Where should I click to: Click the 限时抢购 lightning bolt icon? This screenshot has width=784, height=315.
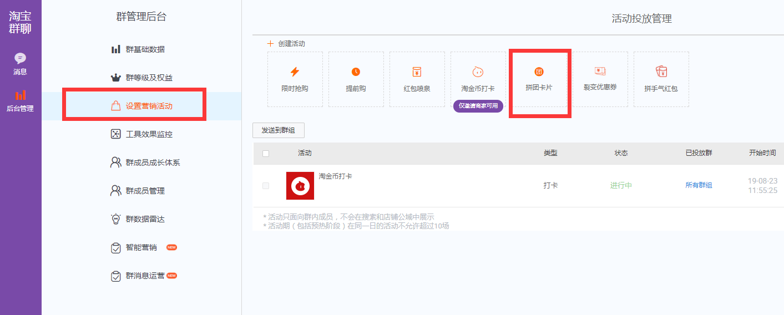coord(295,72)
